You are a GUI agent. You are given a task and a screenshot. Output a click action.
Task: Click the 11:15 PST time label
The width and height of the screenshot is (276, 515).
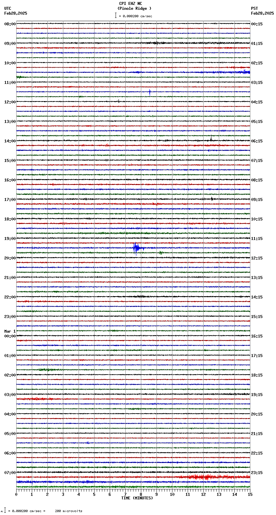pyautogui.click(x=257, y=239)
